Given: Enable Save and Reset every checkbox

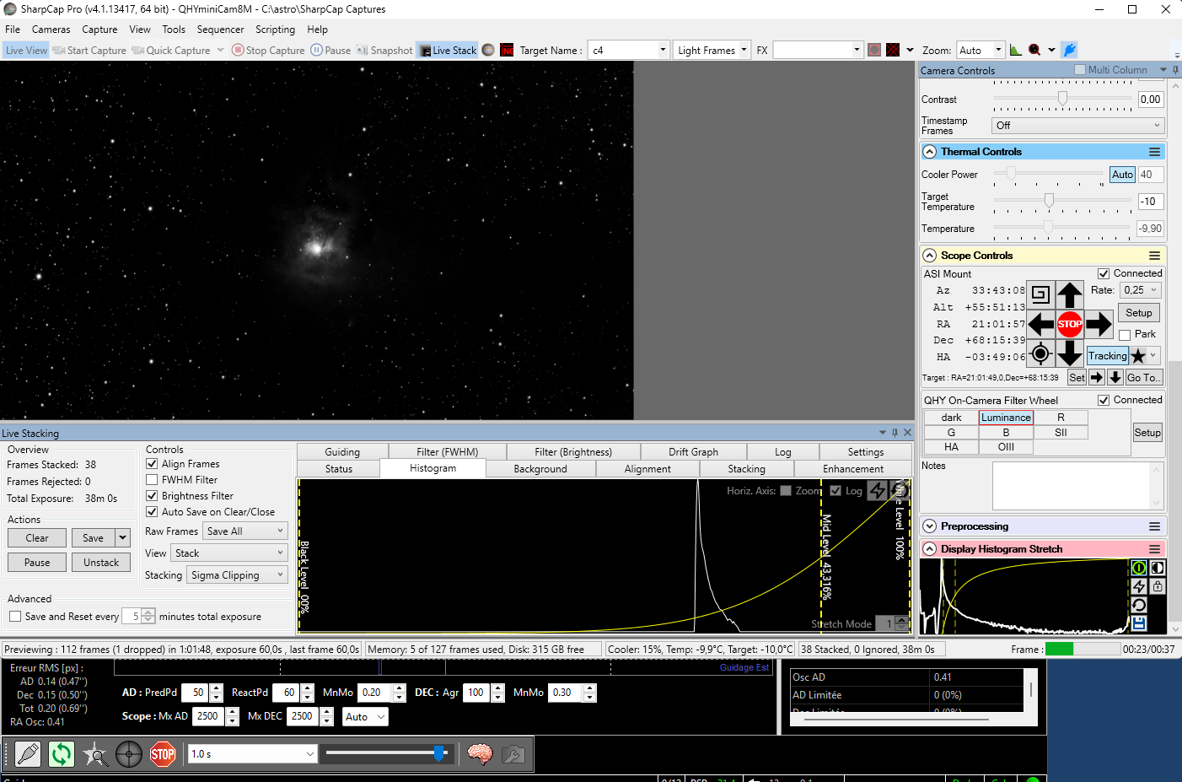Looking at the screenshot, I should click(15, 617).
